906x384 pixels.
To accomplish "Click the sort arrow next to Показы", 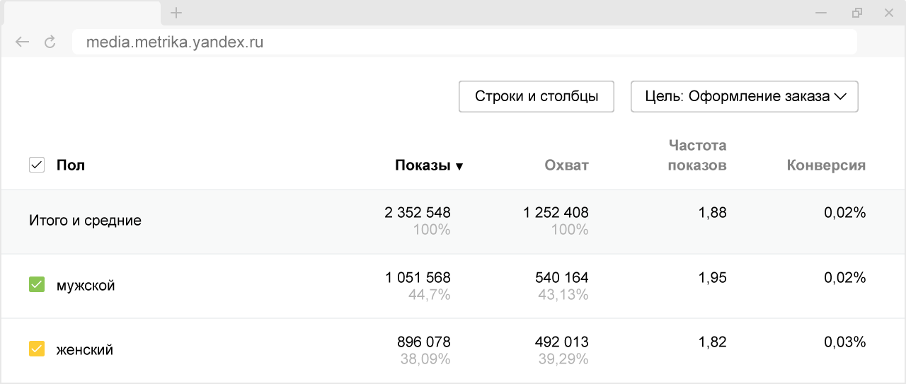I will 459,167.
